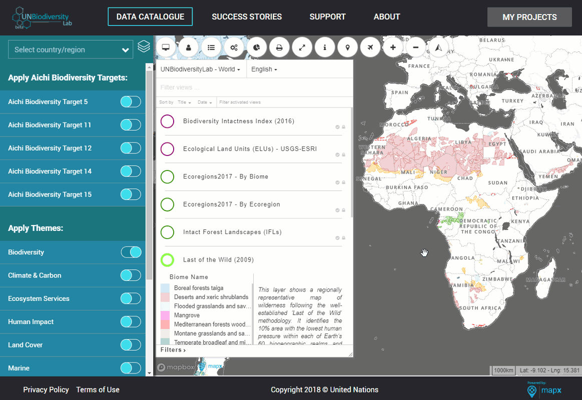
Task: Open the Select country/region dropdown
Action: (71, 49)
